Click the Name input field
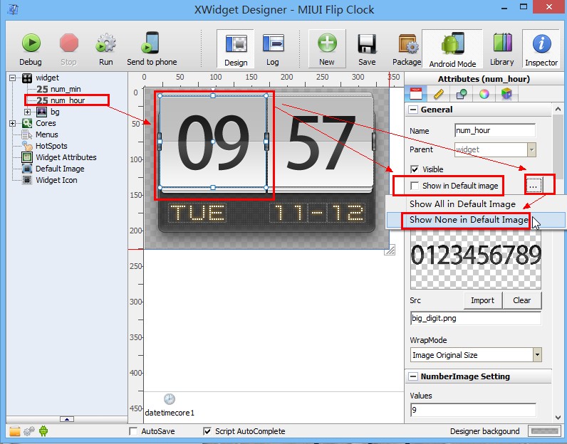The image size is (567, 444). click(x=494, y=130)
